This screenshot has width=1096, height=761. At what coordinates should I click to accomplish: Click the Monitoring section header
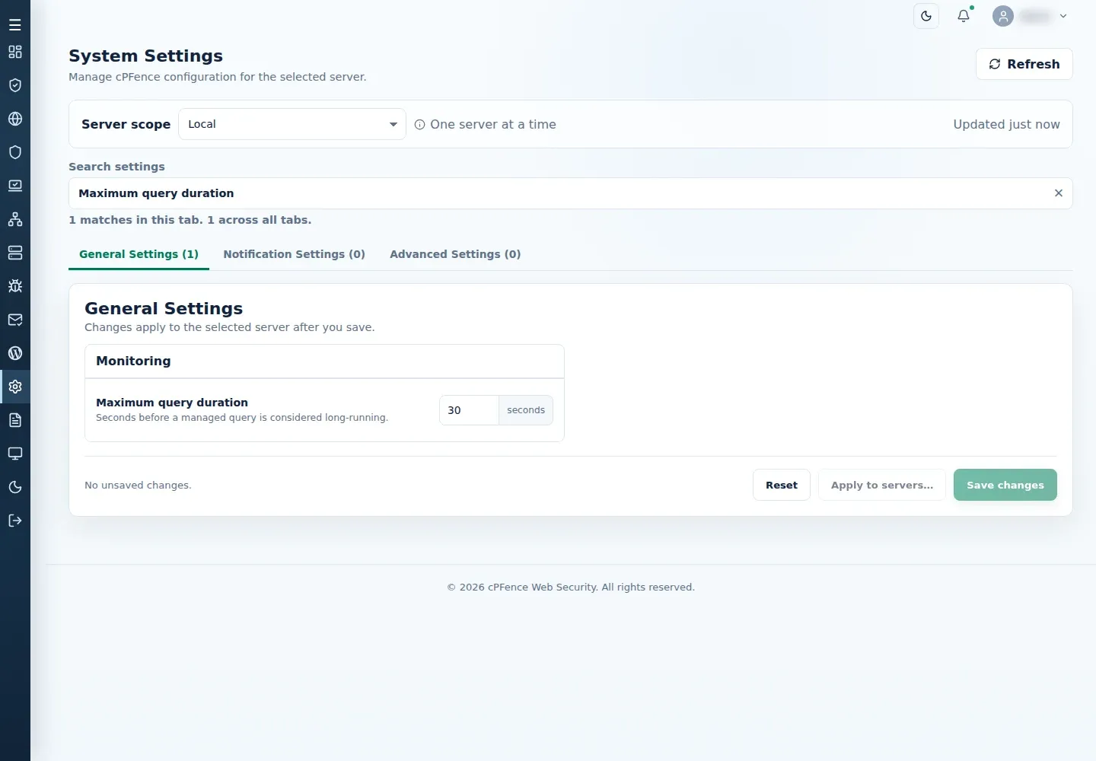(x=324, y=361)
